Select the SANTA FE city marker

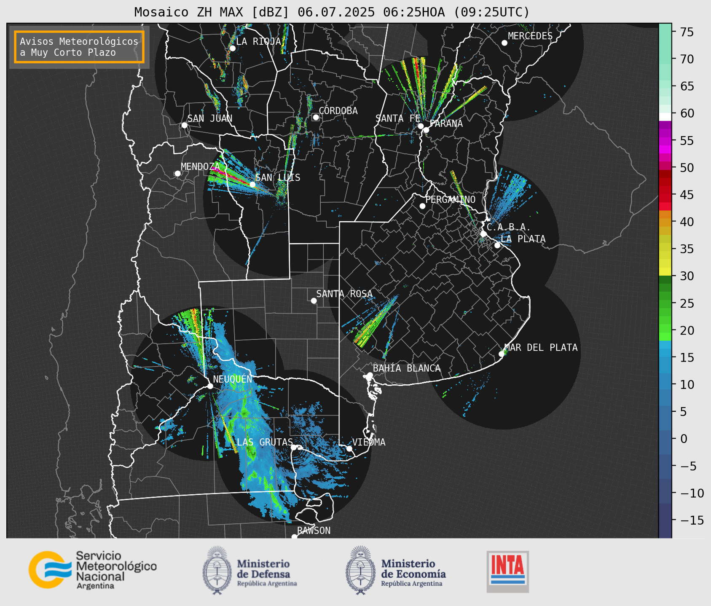[421, 126]
